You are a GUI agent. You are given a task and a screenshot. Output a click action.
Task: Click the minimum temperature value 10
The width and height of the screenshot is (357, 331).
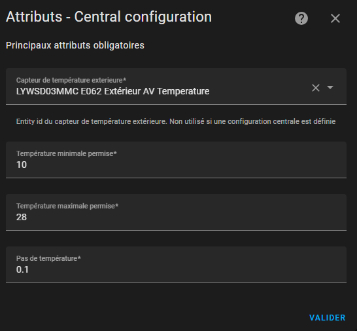click(22, 165)
